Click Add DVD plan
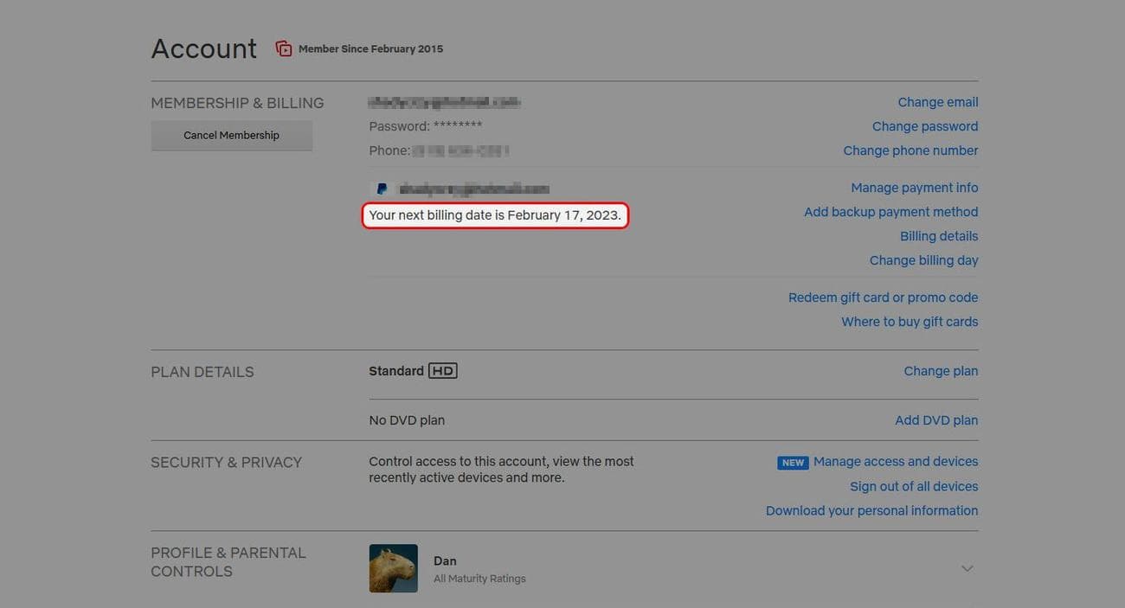 tap(936, 420)
